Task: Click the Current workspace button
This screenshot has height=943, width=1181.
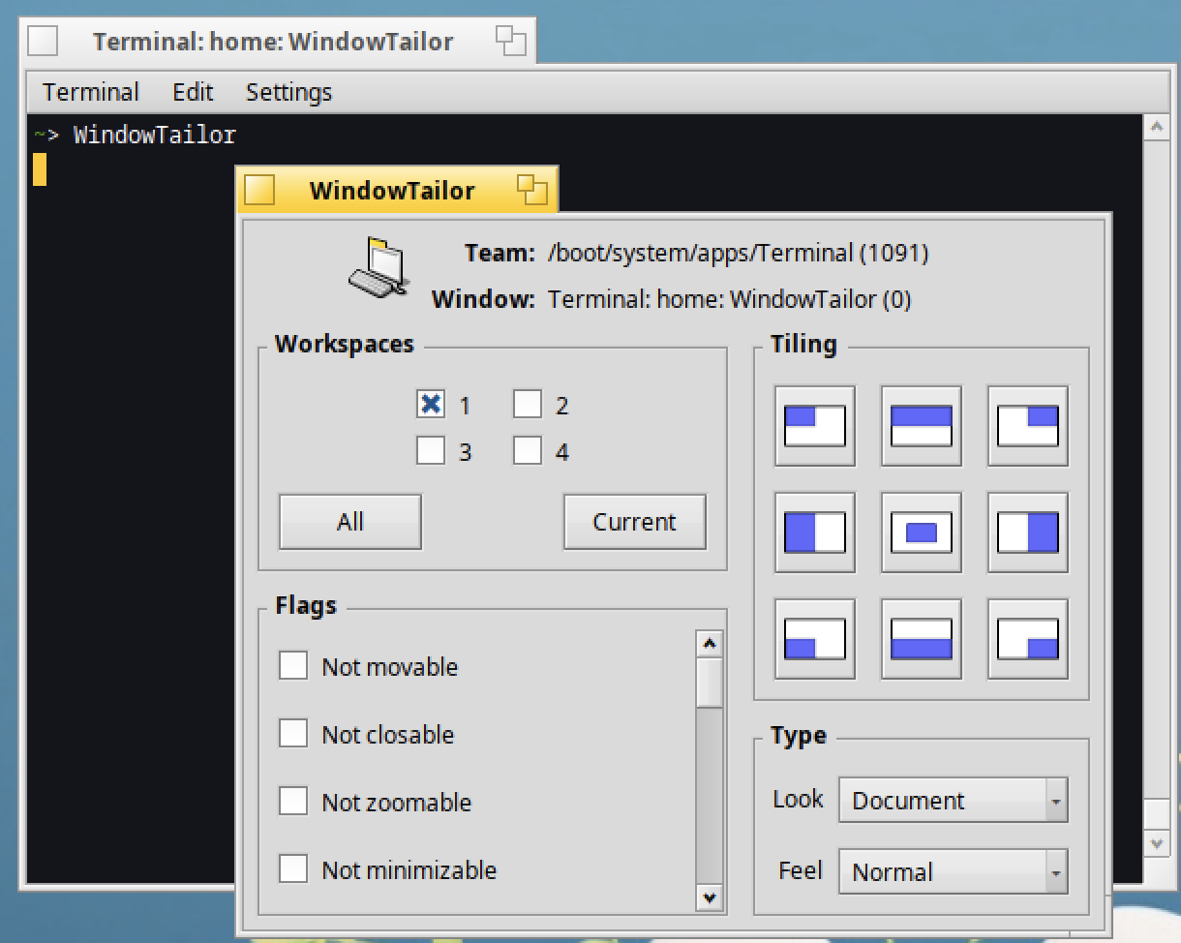Action: coord(635,522)
